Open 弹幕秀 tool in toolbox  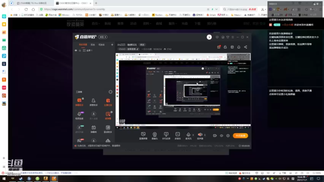coord(94,129)
